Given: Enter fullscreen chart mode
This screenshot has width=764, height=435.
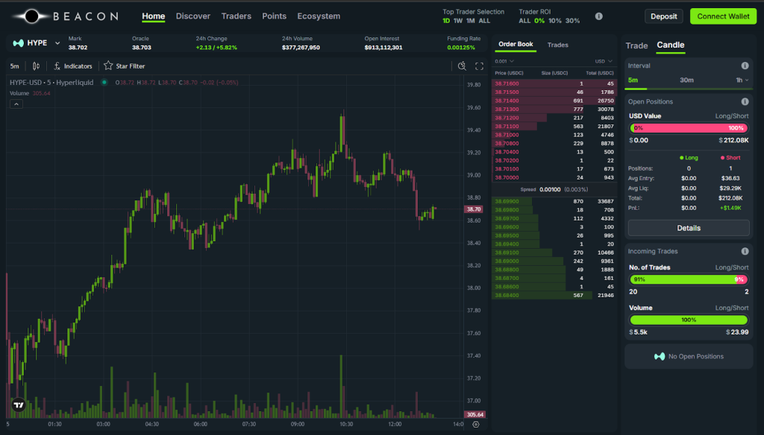Looking at the screenshot, I should 479,66.
